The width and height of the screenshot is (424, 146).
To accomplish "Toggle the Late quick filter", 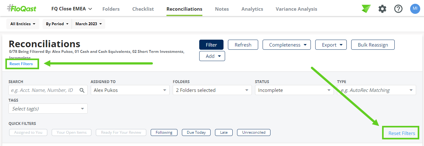I will (x=224, y=132).
